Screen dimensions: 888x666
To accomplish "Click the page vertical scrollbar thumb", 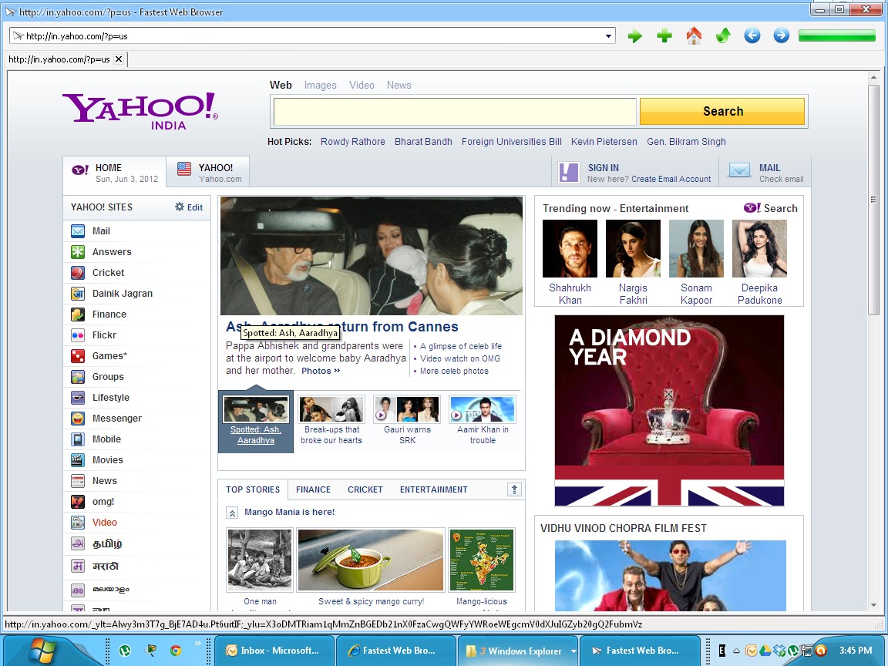I will pos(873,200).
